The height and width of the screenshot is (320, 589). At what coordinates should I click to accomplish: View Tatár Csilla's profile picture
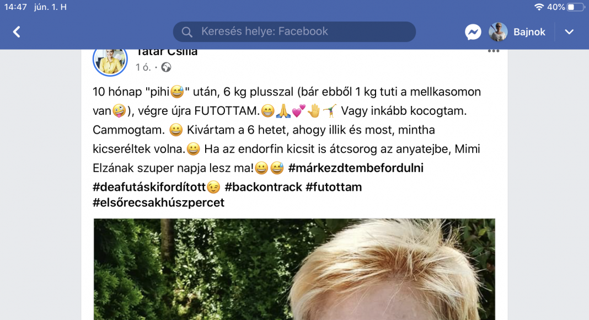tap(110, 60)
